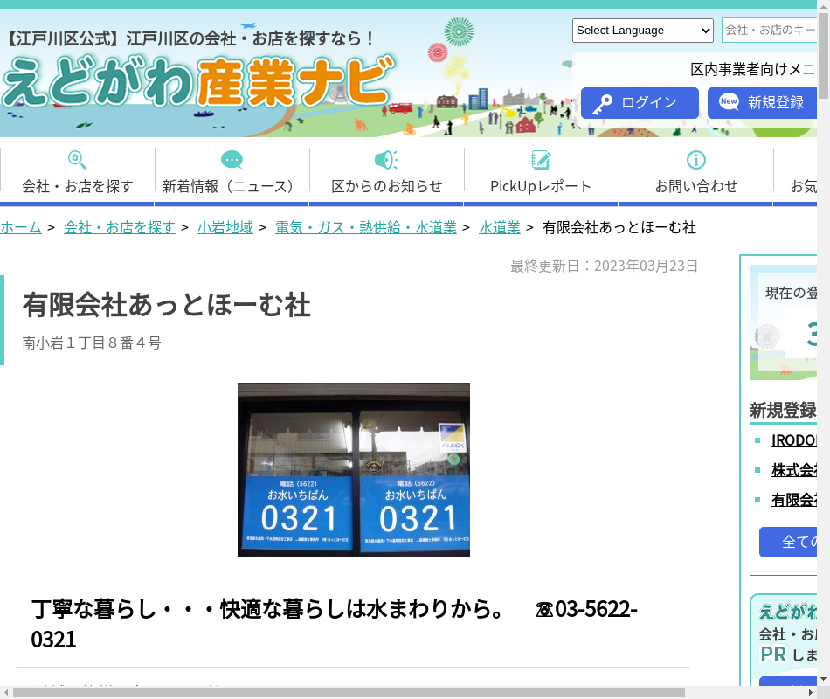This screenshot has width=830, height=699.
Task: Click the えどがわ産業ナビ site logo
Action: 198,81
